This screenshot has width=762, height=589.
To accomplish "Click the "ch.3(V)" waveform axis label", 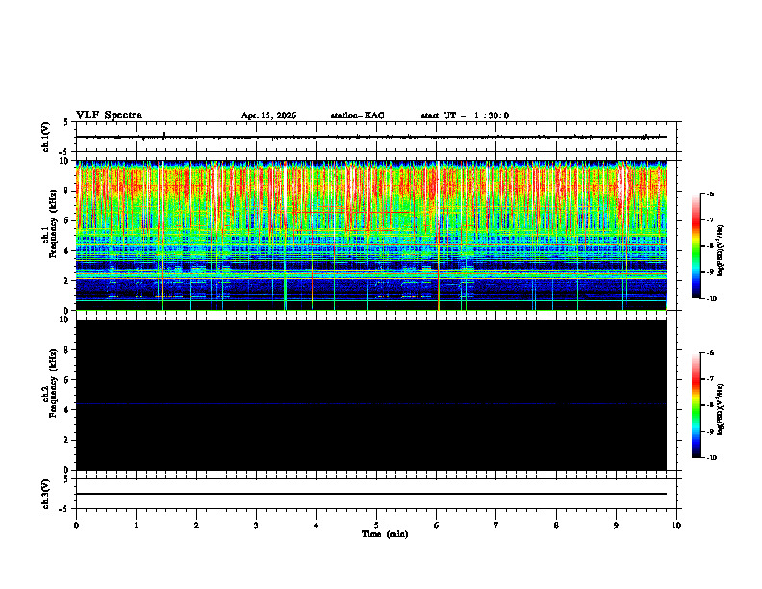I will [46, 494].
